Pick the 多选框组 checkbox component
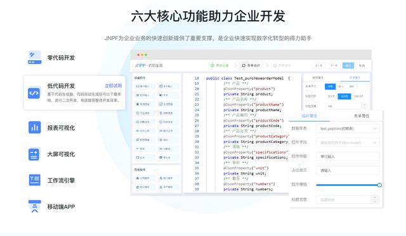 [168, 104]
